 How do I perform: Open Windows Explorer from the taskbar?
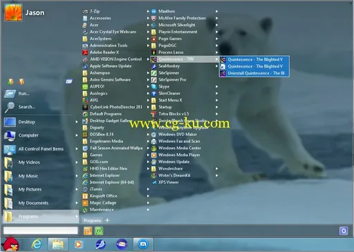(58, 244)
